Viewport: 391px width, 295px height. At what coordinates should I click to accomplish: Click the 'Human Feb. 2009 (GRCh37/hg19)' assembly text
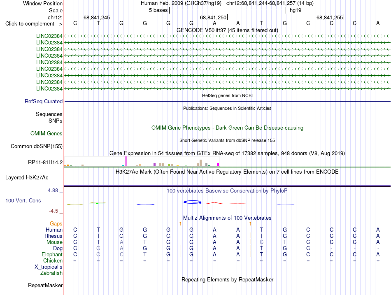coord(181,3)
